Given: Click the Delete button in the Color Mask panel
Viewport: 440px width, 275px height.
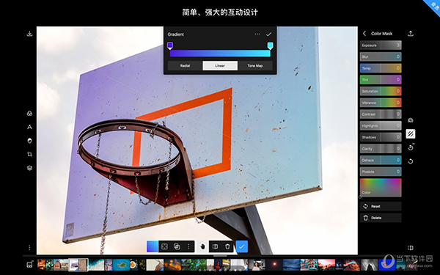Looking at the screenshot, I should click(x=381, y=218).
